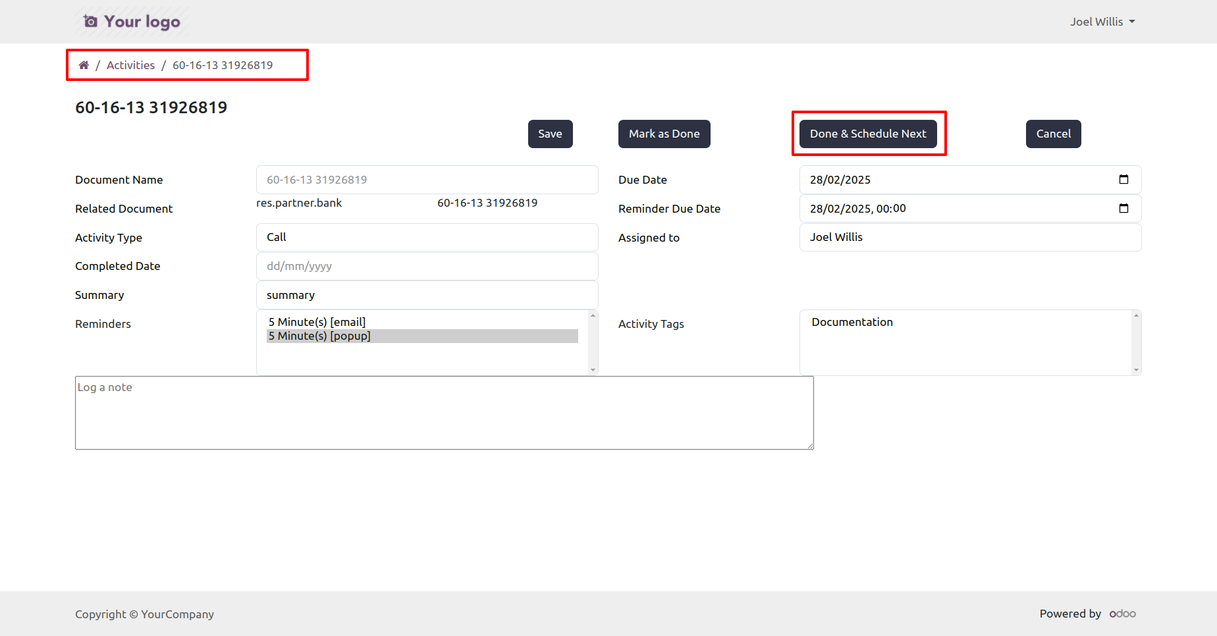Click Copyright © YourCompany footer text
This screenshot has width=1217, height=636.
(x=144, y=614)
